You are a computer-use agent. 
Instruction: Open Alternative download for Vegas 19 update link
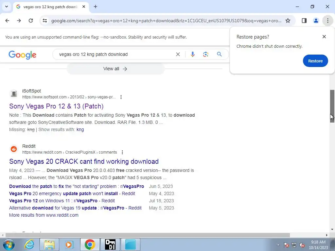click(75, 208)
